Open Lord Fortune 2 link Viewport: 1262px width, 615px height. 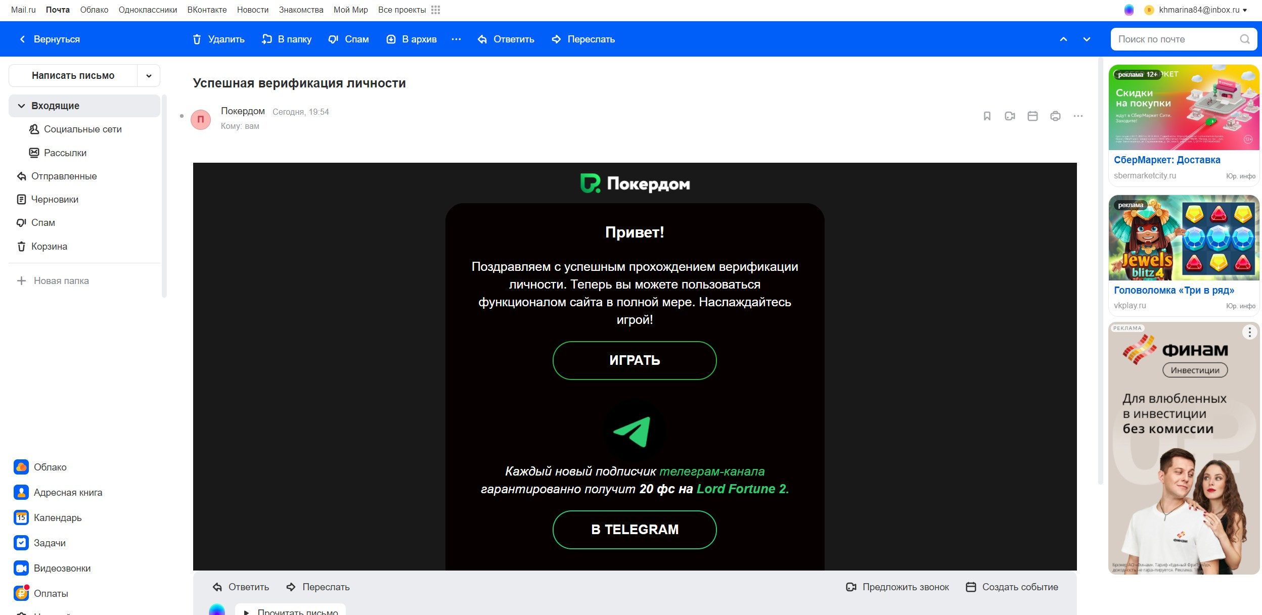click(742, 489)
